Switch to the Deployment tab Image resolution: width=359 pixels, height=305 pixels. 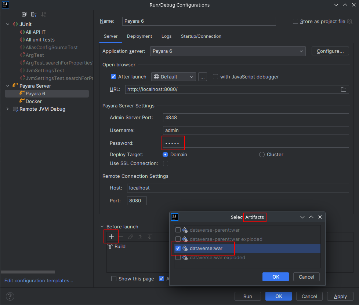[x=139, y=36]
